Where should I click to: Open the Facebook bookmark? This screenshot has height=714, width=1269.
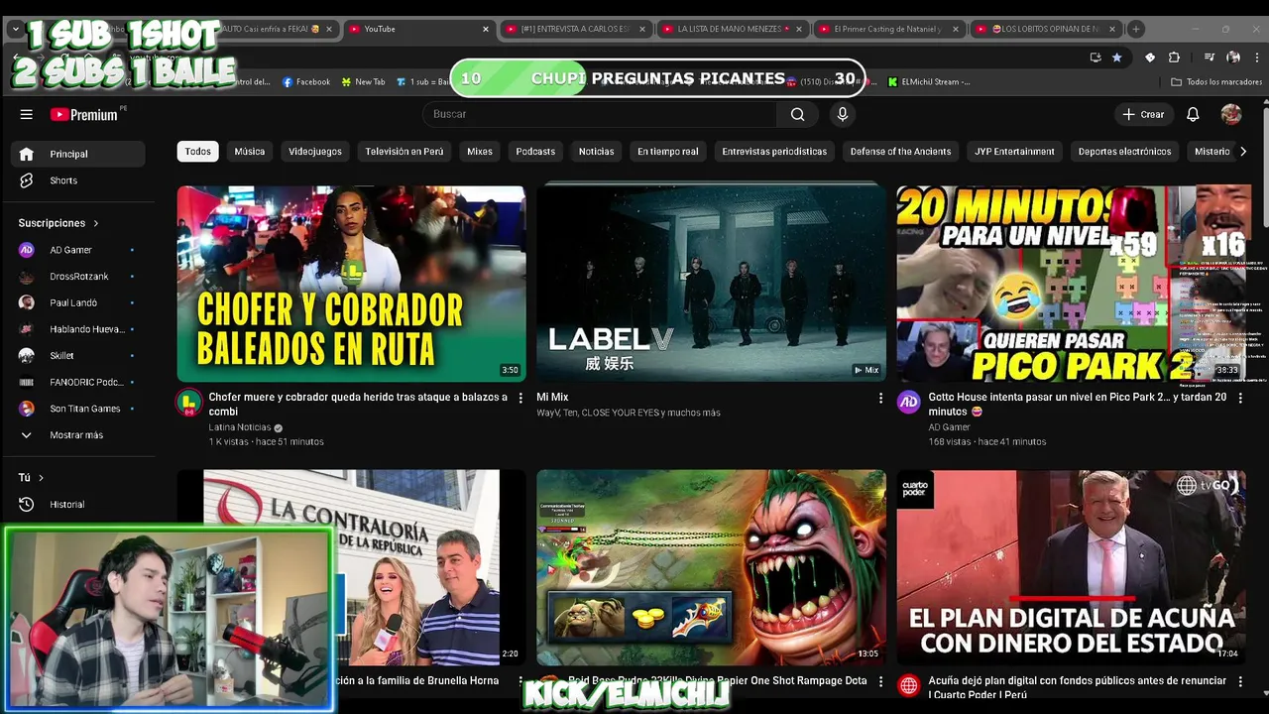(x=306, y=81)
